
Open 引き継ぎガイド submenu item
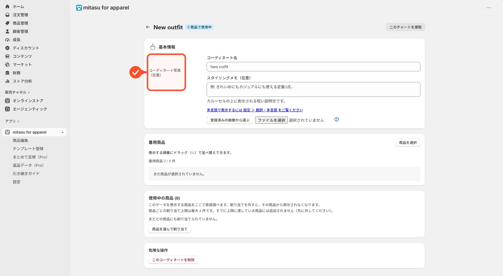tap(26, 174)
